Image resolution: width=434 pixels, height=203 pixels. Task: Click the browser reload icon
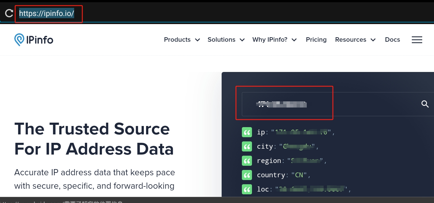pos(9,13)
